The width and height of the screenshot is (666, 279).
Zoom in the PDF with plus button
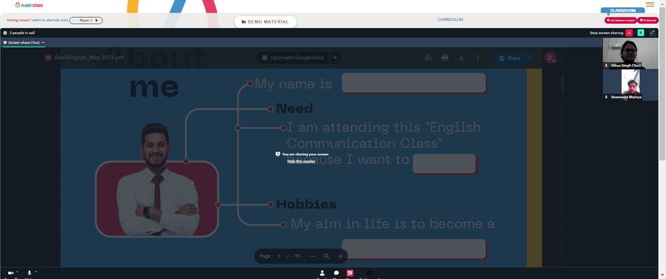pos(340,256)
